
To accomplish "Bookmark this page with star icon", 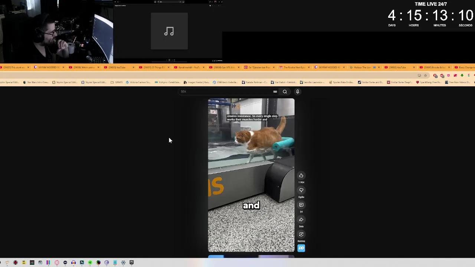I will pyautogui.click(x=426, y=76).
